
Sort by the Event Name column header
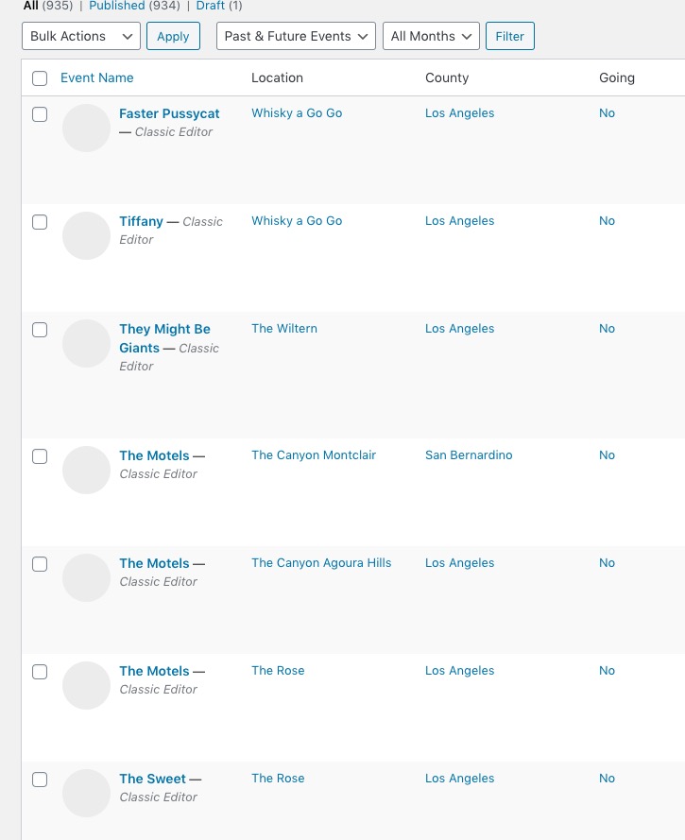click(x=97, y=77)
